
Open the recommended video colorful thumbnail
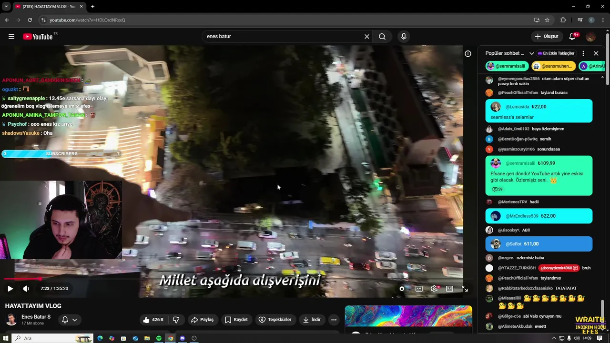coord(408,316)
